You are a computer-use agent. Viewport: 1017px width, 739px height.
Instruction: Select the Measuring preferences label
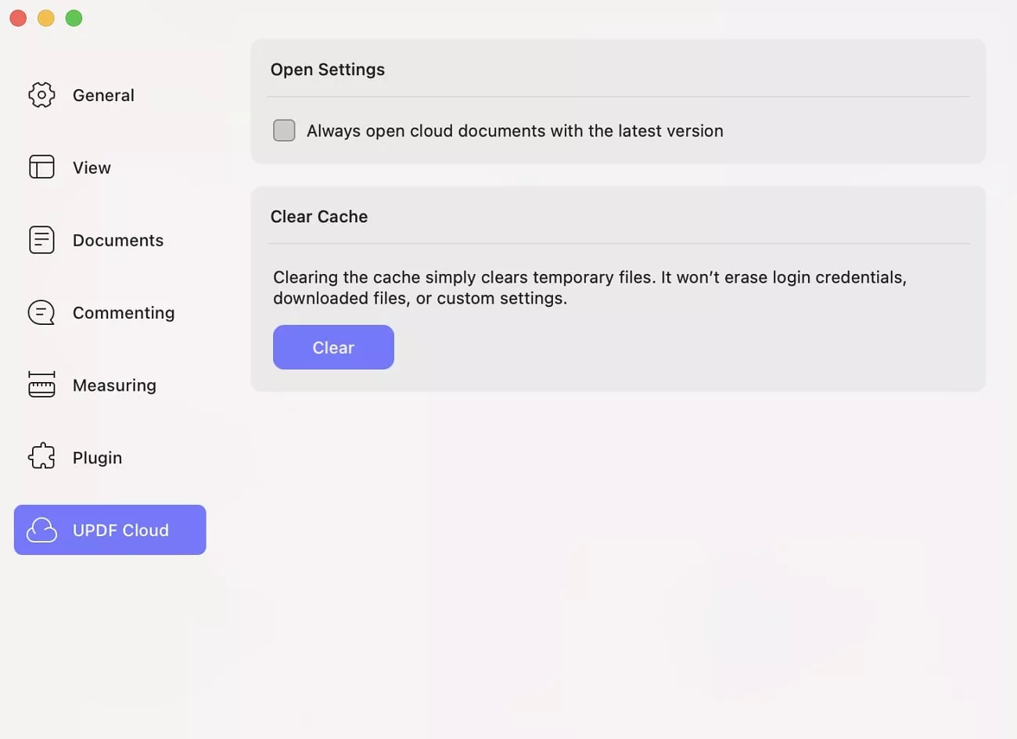(x=114, y=385)
